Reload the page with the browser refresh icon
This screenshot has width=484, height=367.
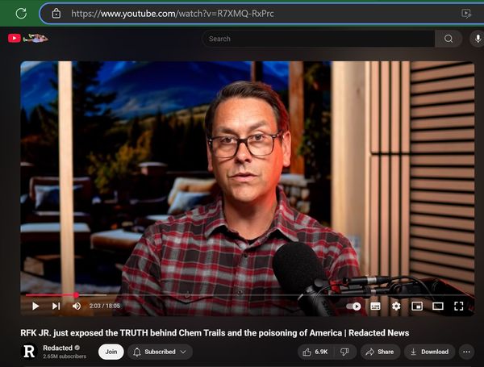click(x=21, y=13)
